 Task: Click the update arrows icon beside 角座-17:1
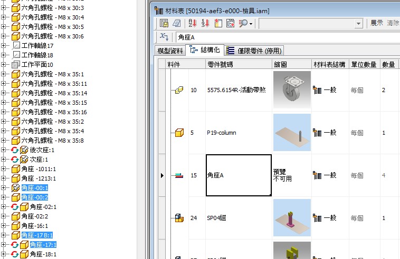click(15, 245)
